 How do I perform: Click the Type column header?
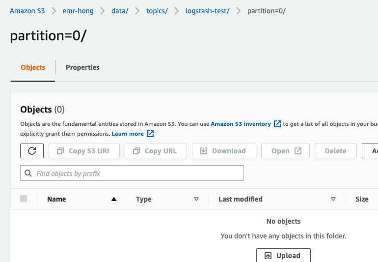[144, 199]
